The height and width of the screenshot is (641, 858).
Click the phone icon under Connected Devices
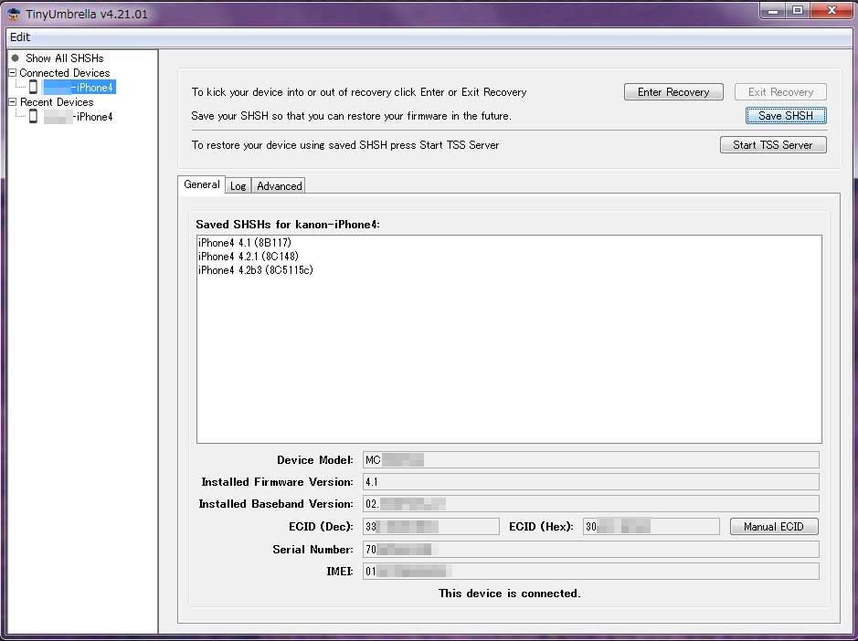(x=34, y=87)
